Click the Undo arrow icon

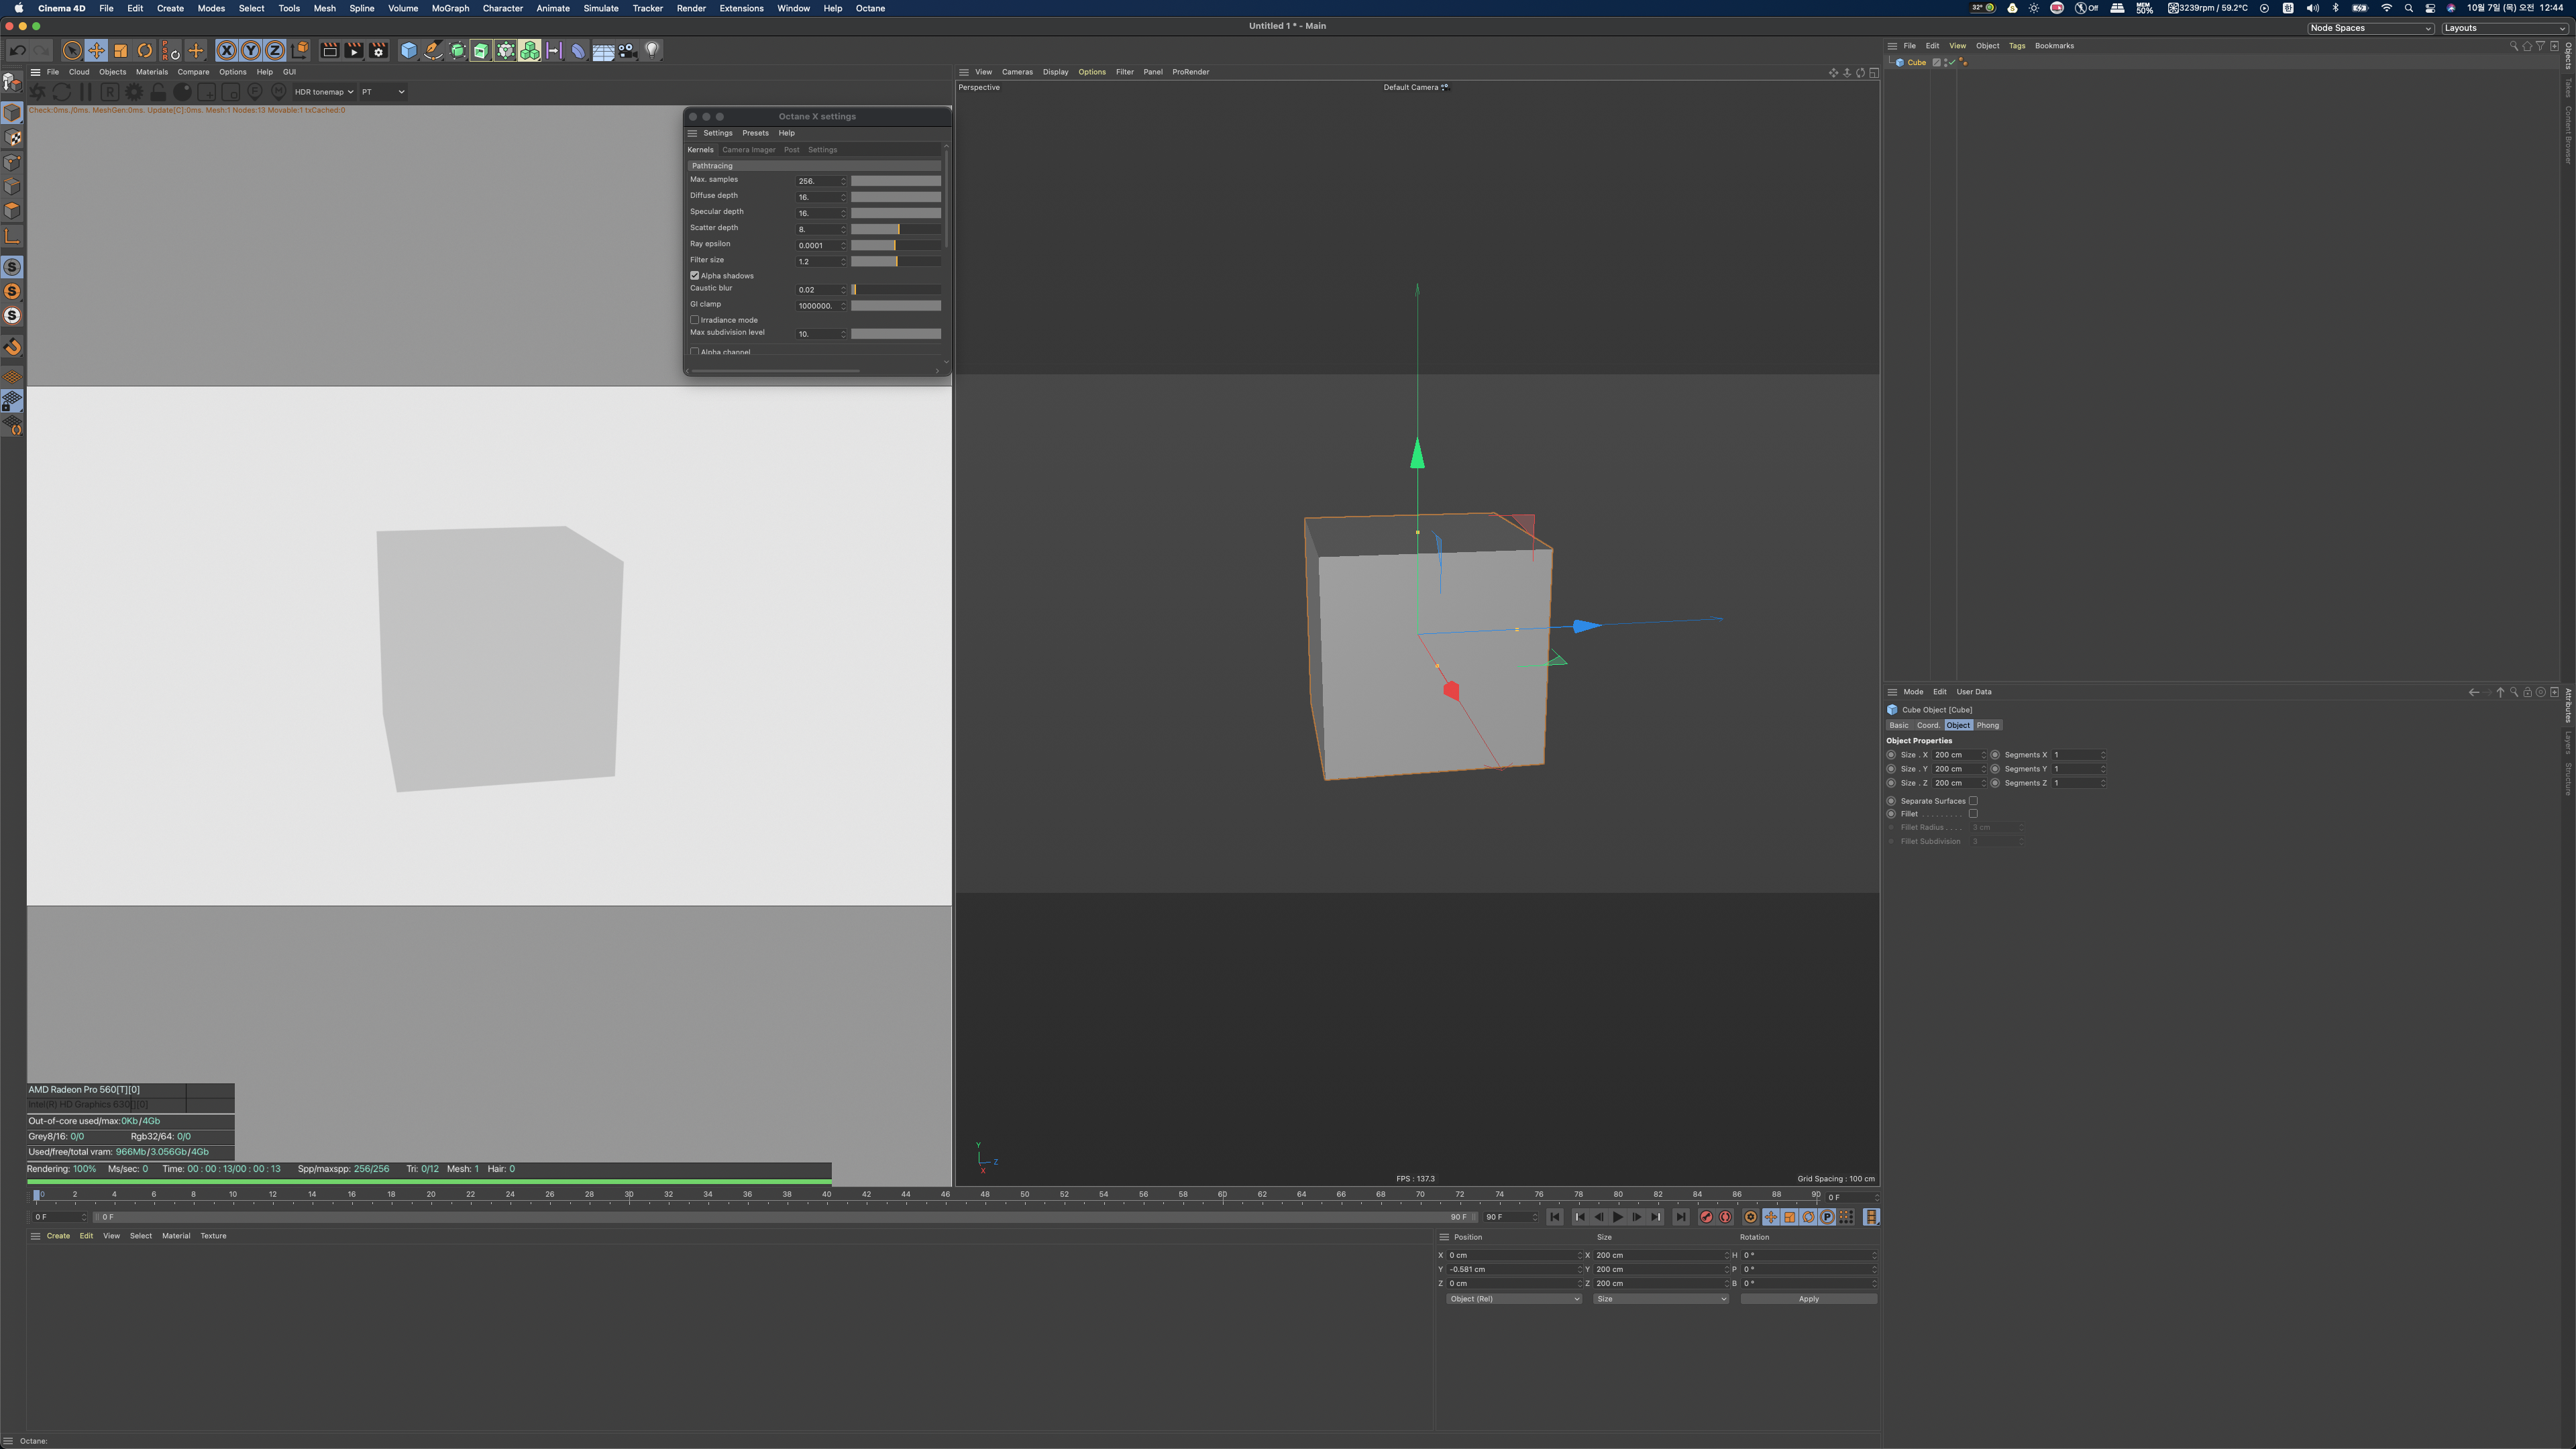[x=17, y=50]
